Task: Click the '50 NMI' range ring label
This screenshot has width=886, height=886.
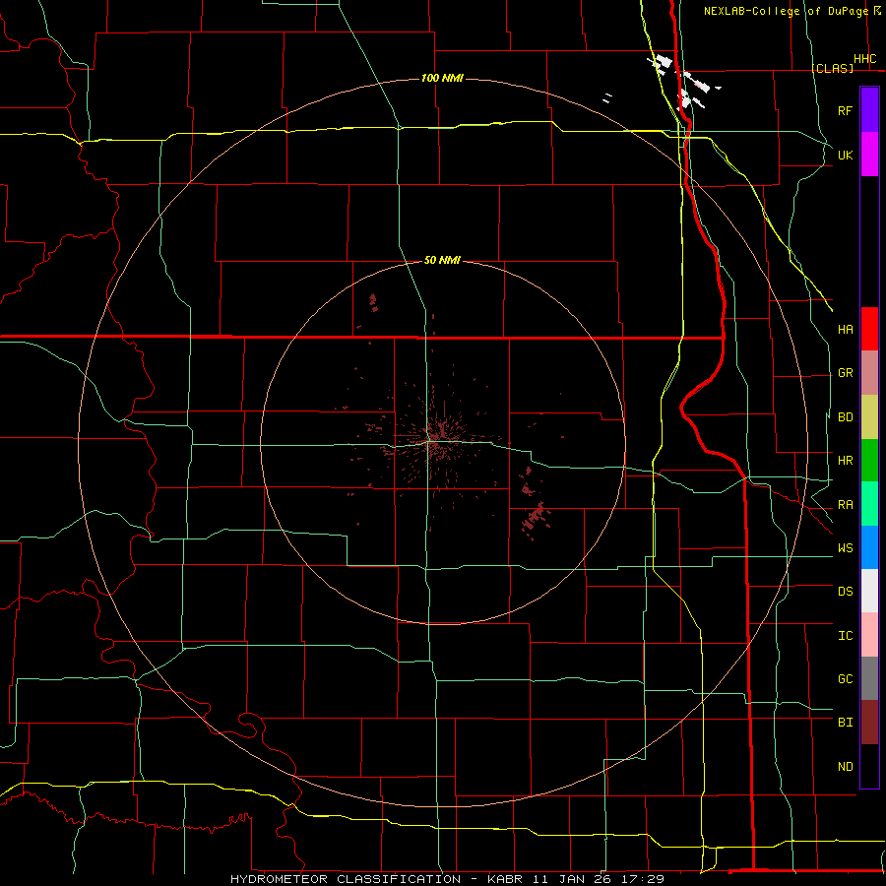Action: (x=442, y=260)
